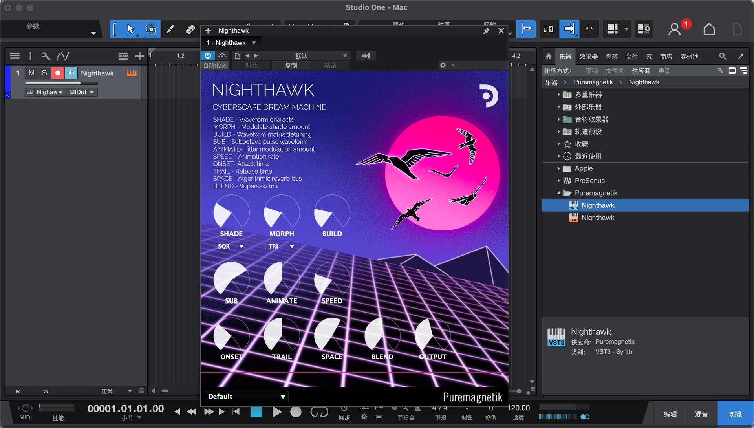Image resolution: width=754 pixels, height=428 pixels.
Task: Click the 复制 copy button in plugin header
Action: pyautogui.click(x=291, y=66)
